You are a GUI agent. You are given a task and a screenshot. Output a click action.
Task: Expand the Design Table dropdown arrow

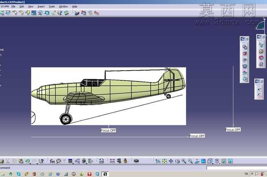point(73,164)
